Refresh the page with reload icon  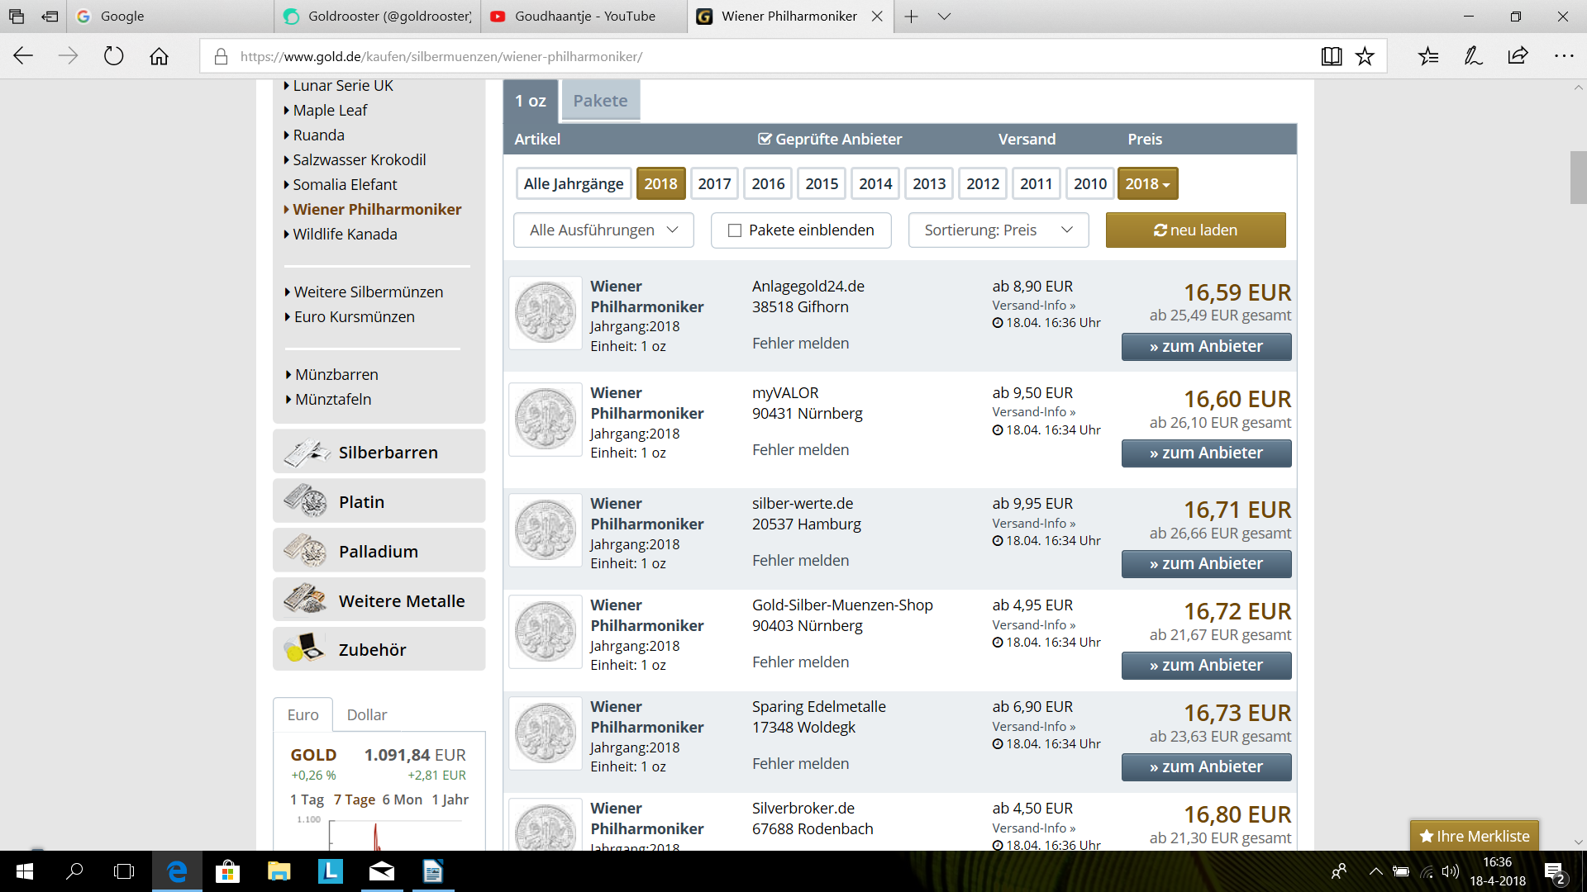click(x=113, y=56)
